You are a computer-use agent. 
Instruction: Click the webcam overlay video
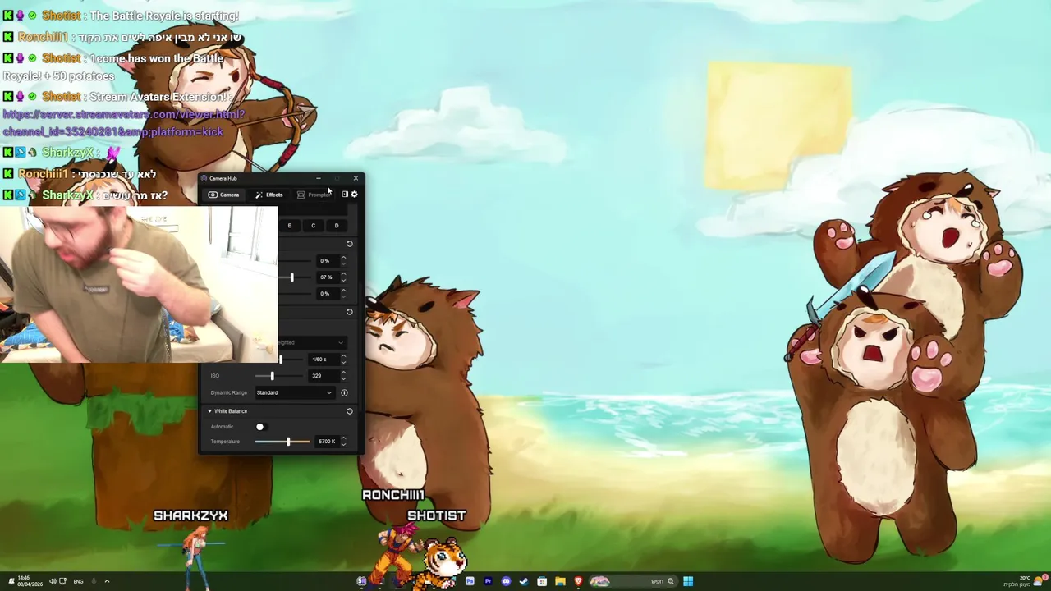coord(139,284)
